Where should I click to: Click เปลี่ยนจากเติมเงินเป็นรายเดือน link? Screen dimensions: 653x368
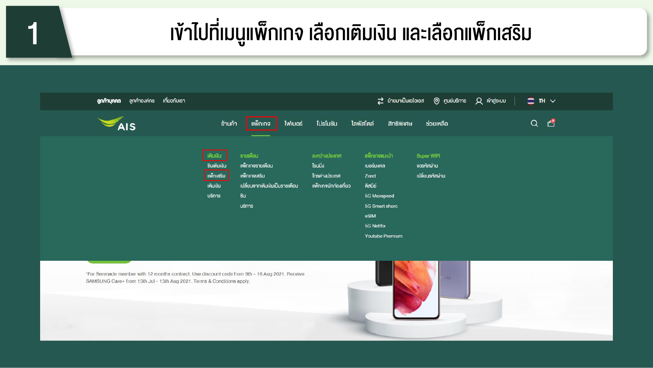coord(269,186)
